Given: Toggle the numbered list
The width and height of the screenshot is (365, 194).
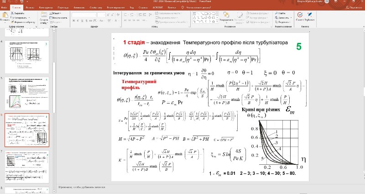Looking at the screenshot, I should tap(132, 15).
